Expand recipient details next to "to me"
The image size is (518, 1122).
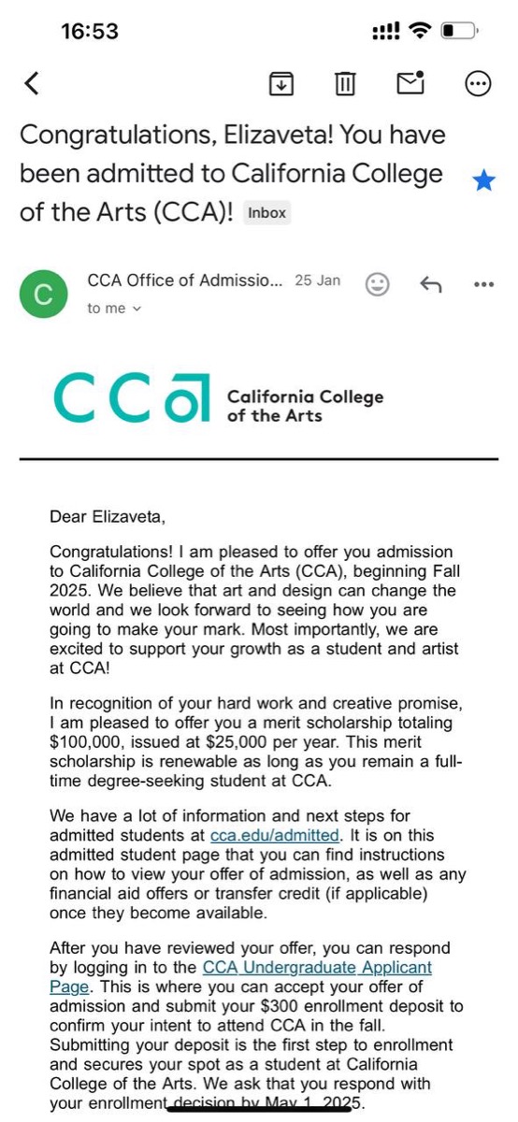(137, 309)
